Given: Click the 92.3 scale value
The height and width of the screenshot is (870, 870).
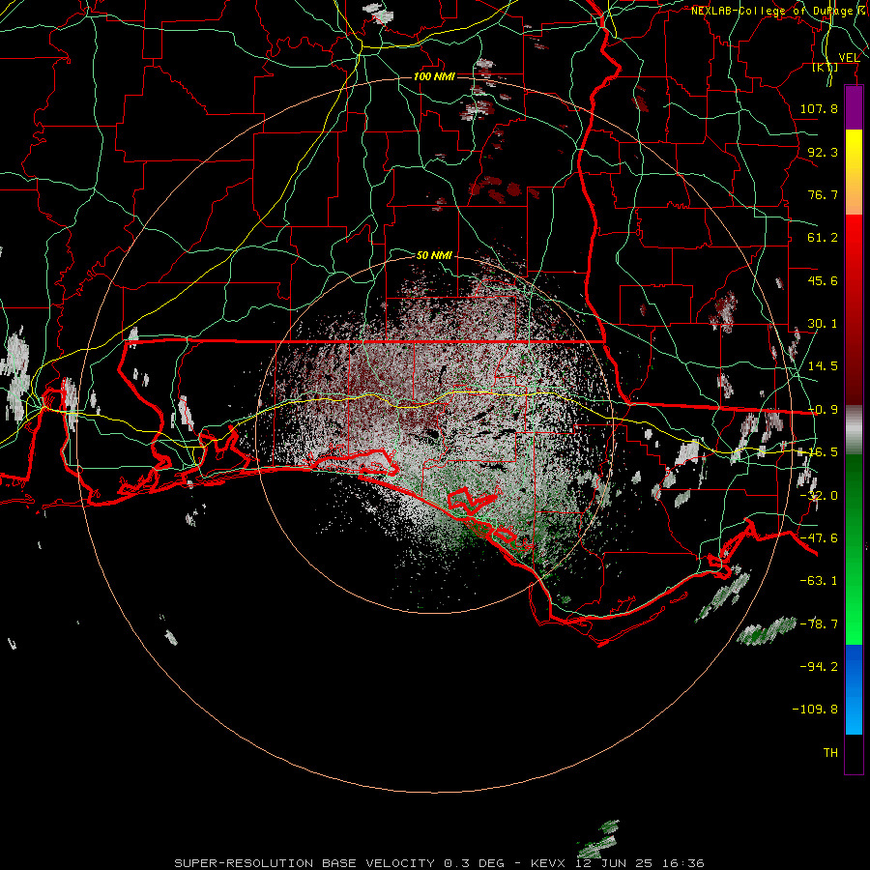Looking at the screenshot, I should [823, 152].
